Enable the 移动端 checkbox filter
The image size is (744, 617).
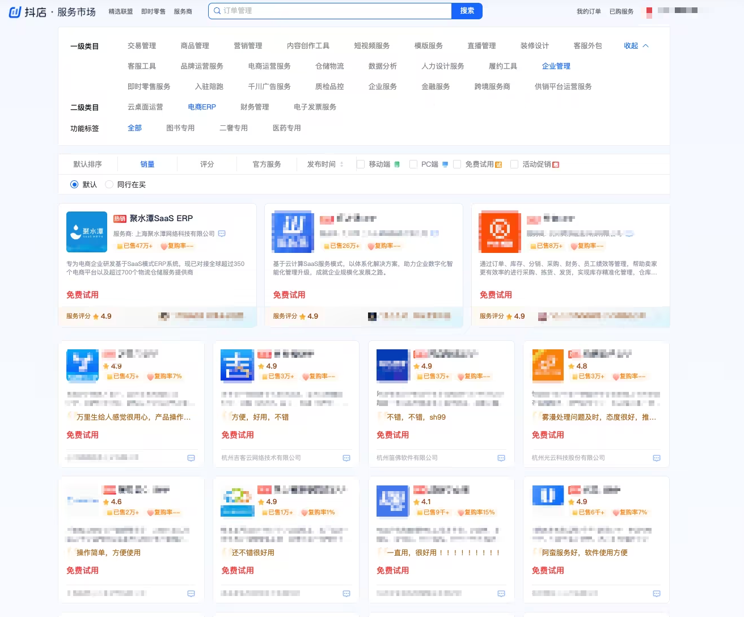pos(361,164)
